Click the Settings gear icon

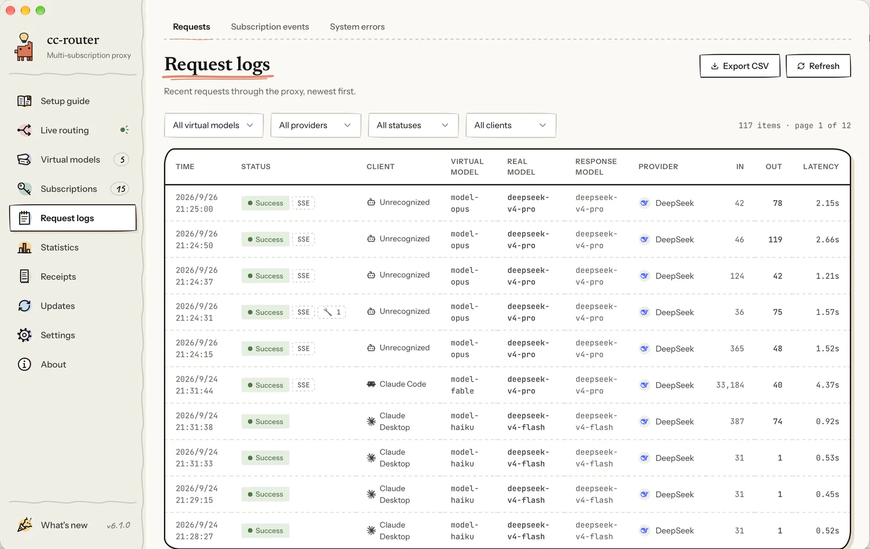24,335
